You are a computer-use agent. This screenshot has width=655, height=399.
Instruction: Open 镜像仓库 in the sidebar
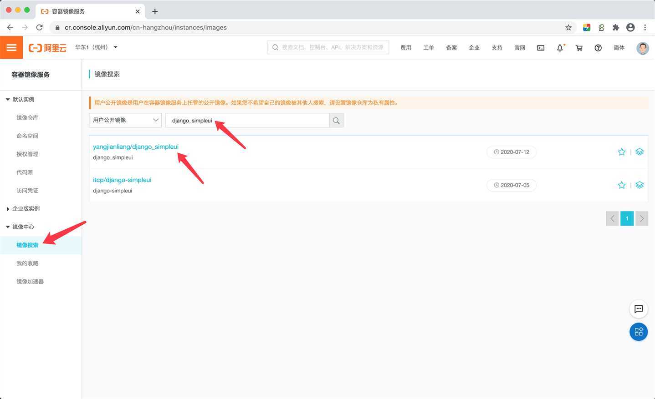[x=27, y=117]
